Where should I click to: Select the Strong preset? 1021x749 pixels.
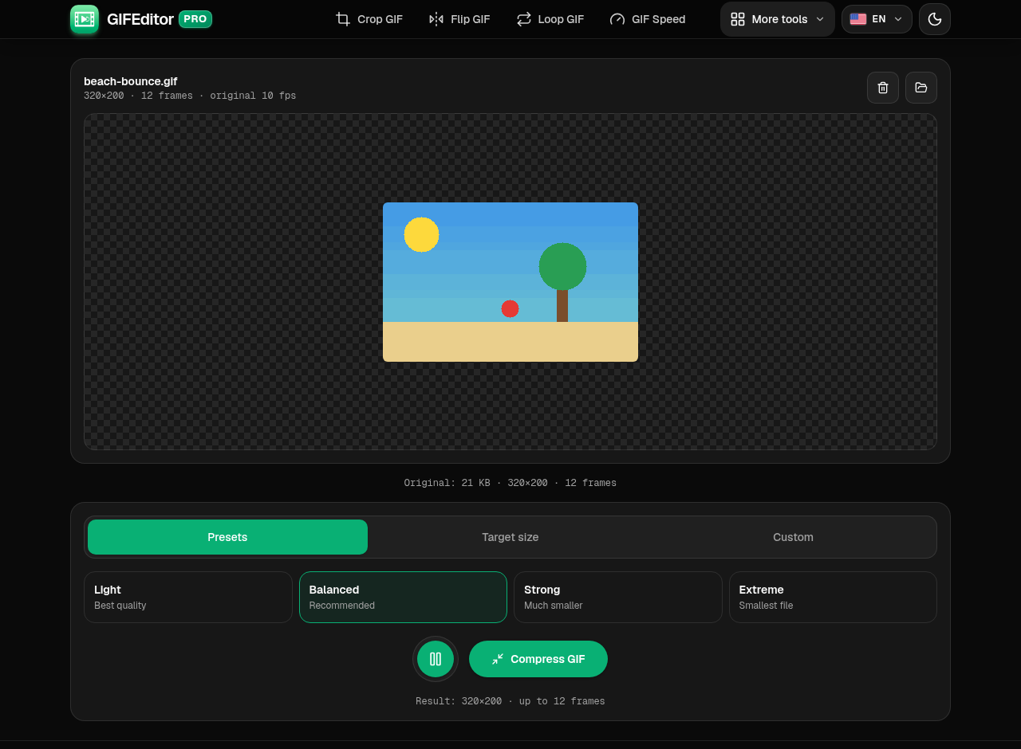pyautogui.click(x=618, y=597)
